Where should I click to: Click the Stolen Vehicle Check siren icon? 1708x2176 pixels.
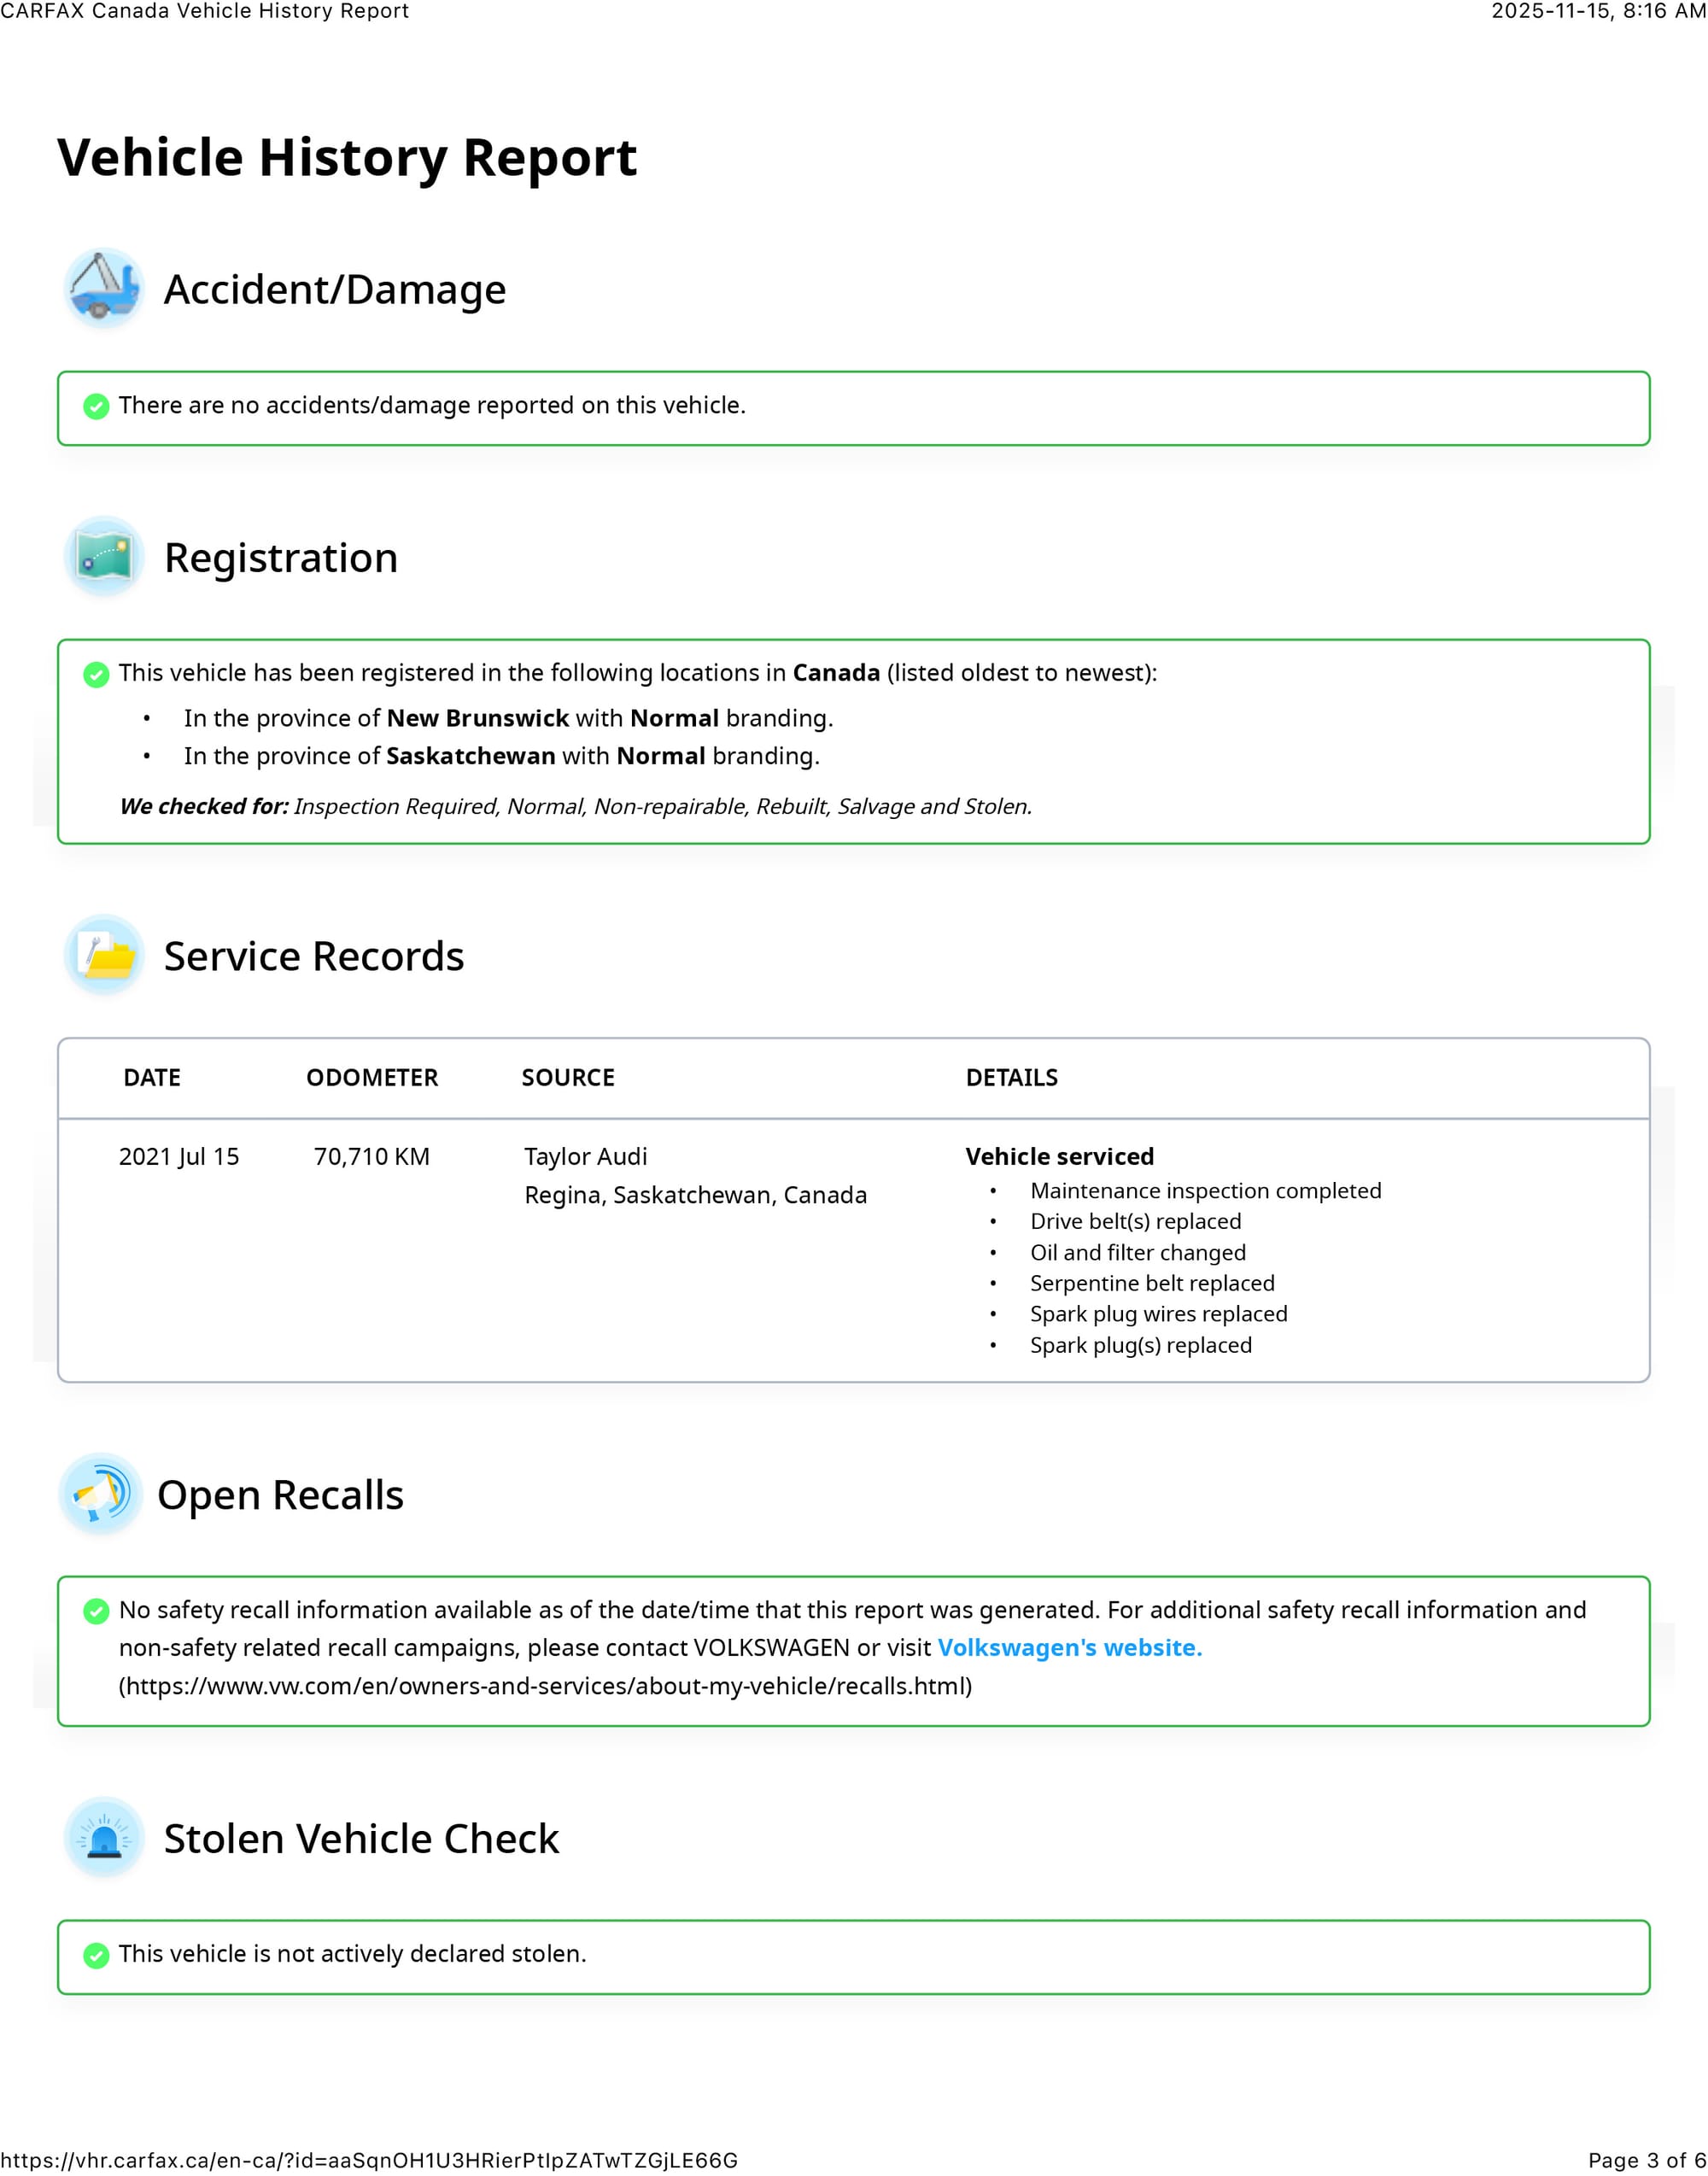click(103, 1838)
